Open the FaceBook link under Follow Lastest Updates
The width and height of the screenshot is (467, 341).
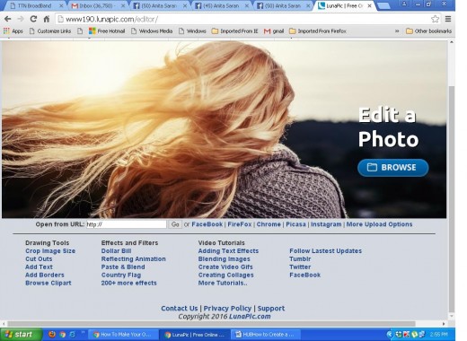(x=304, y=275)
